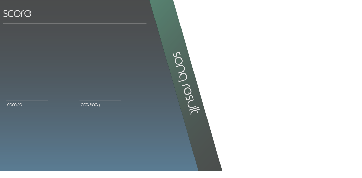Click the short divider line above combo
362x178 pixels.
(x=27, y=101)
